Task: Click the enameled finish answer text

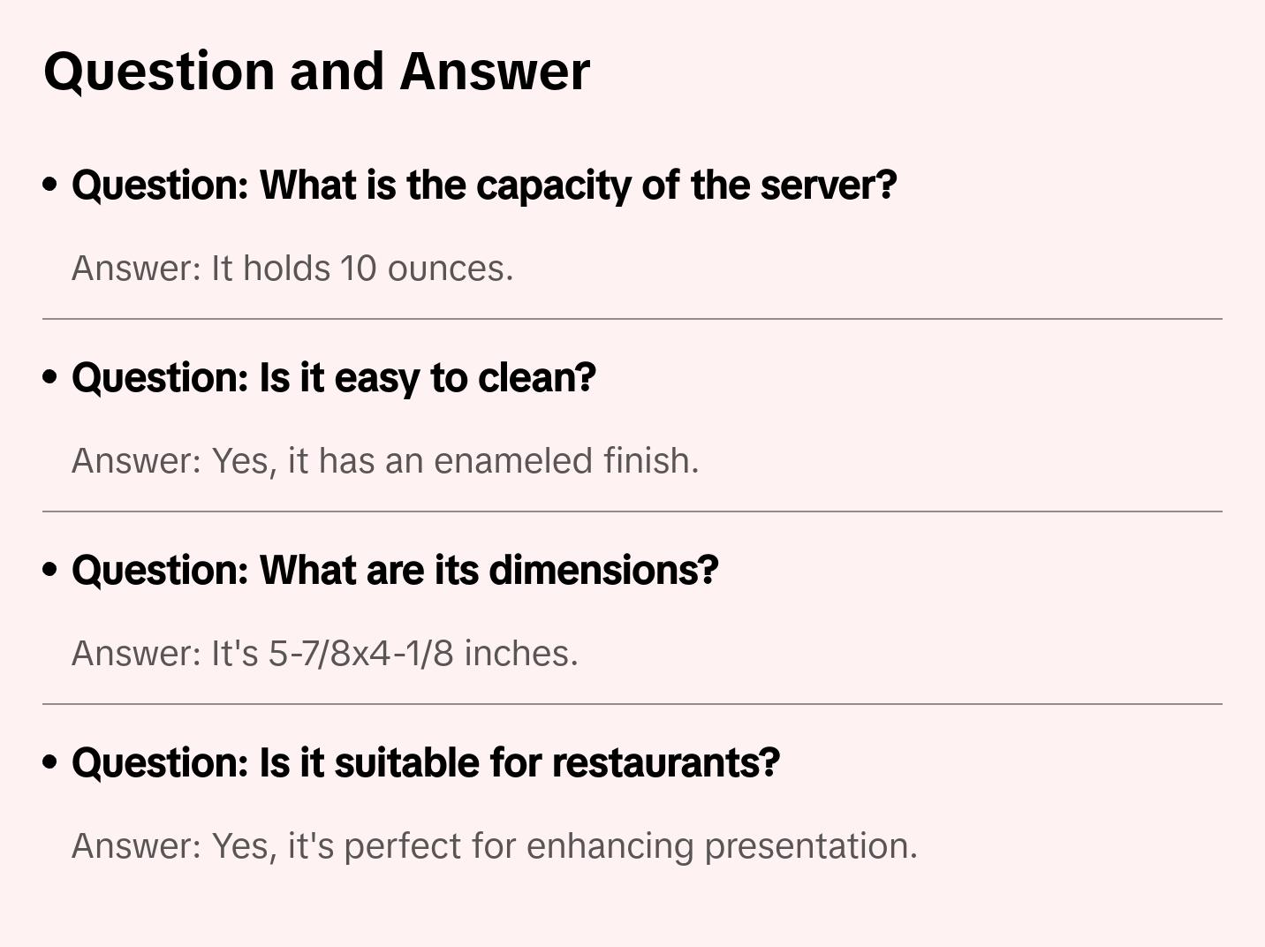Action: tap(385, 461)
